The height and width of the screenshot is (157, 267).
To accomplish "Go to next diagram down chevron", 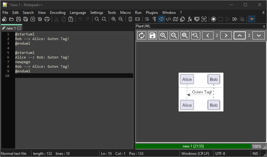I will [259, 35].
